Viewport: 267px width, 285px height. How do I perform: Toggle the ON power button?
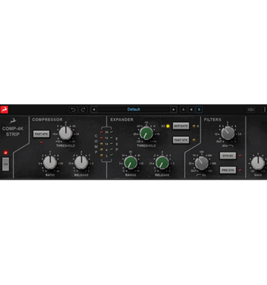6,164
